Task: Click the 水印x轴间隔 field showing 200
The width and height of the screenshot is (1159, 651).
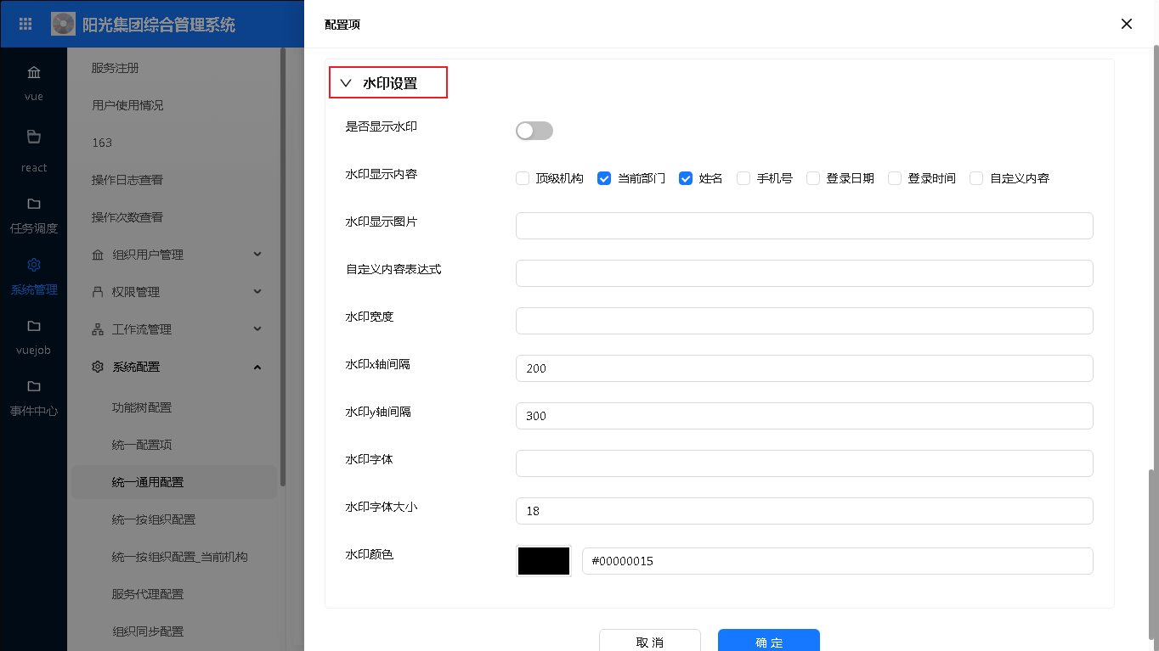Action: click(805, 368)
